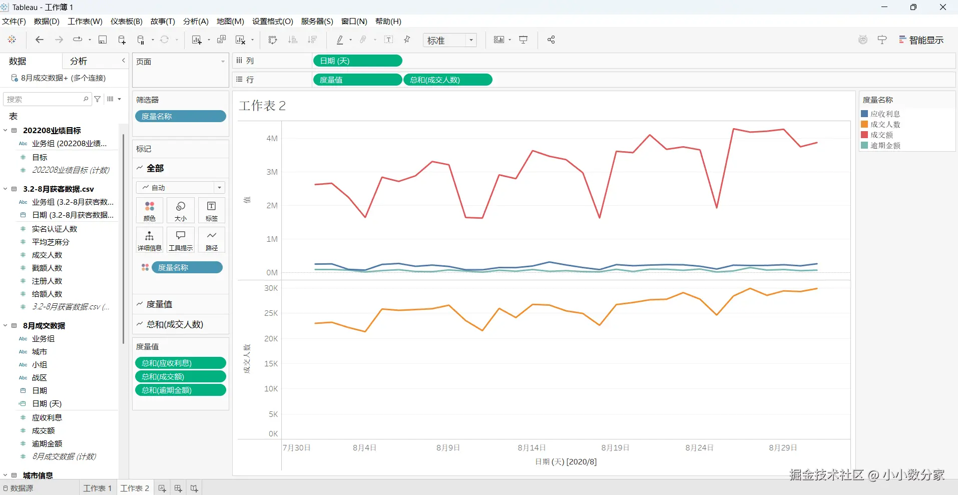Add new story tab icon at bottom
The width and height of the screenshot is (958, 495).
[194, 488]
